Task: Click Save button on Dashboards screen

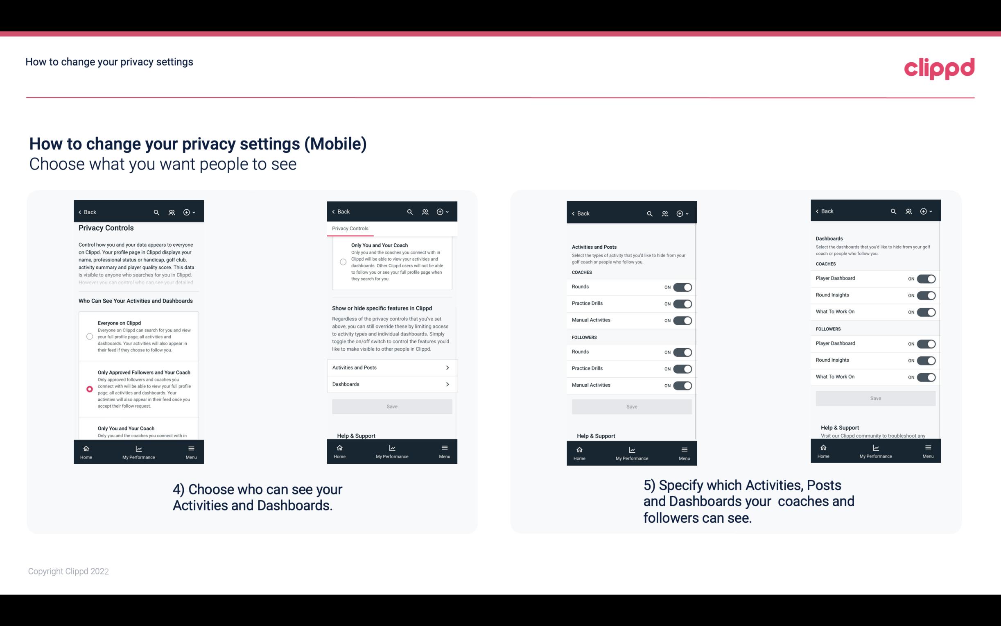Action: [875, 398]
